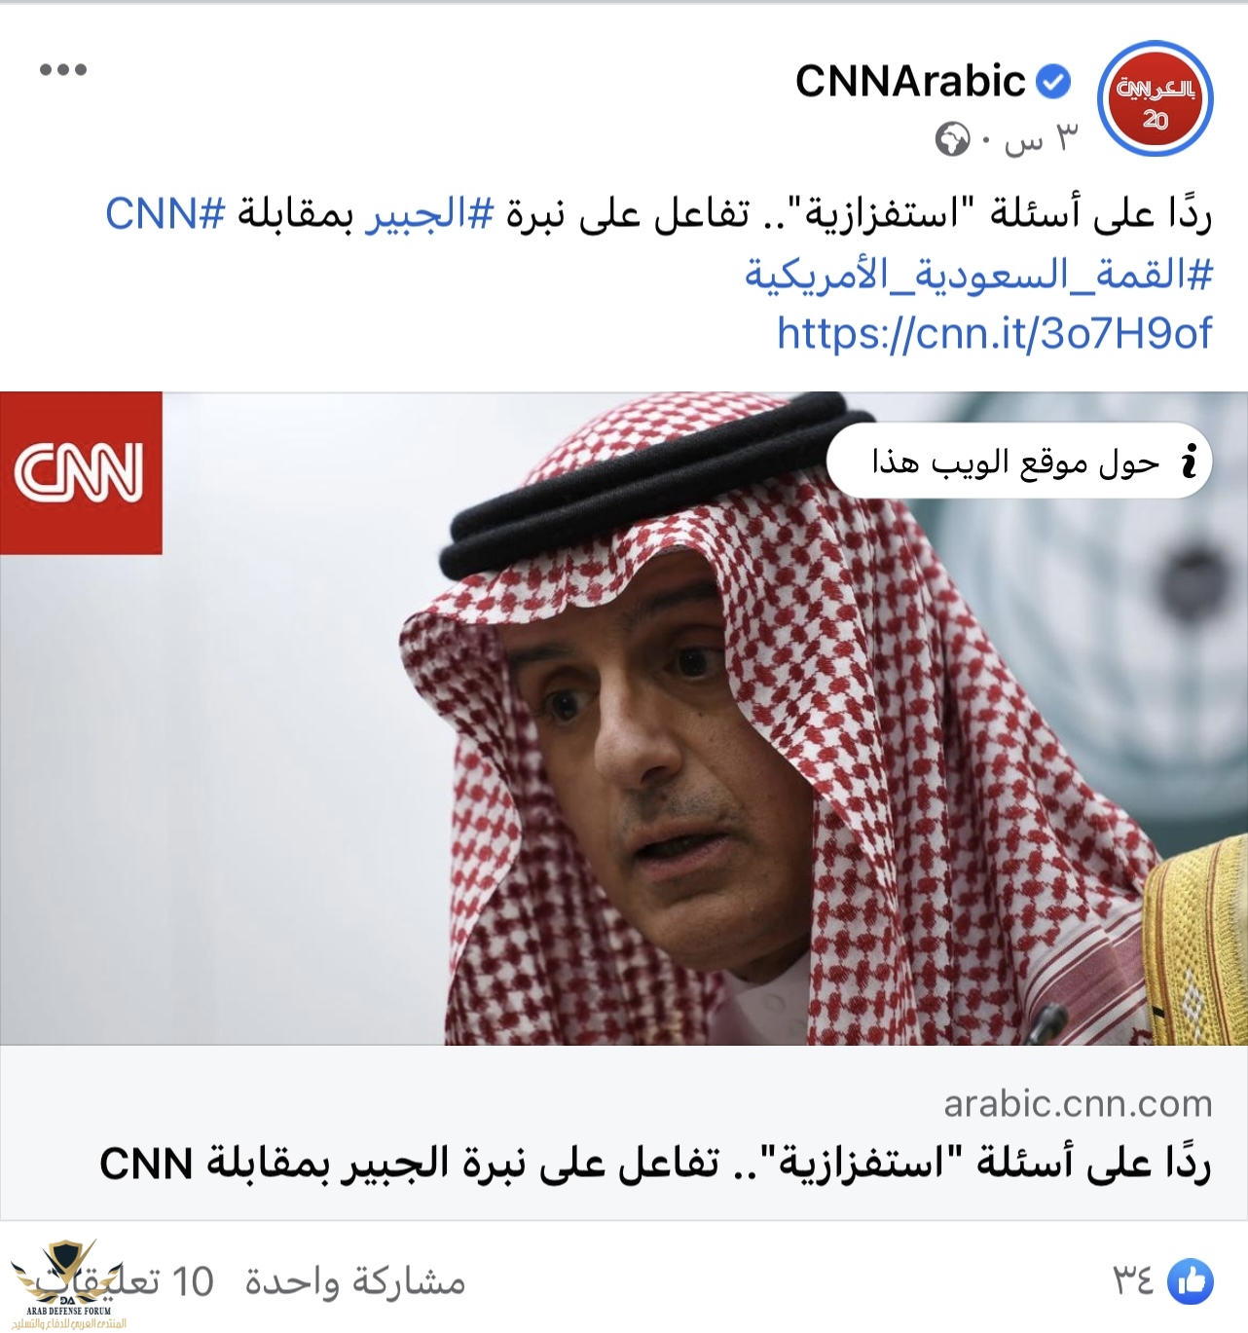This screenshot has width=1248, height=1333.
Task: Open the article headline below the image
Action: [655, 1164]
